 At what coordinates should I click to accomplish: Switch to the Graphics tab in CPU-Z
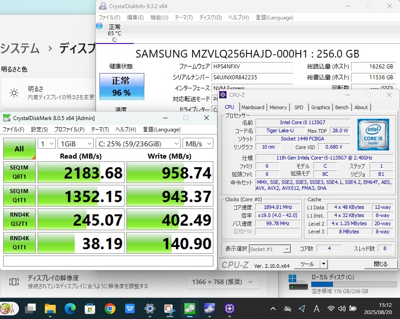coord(320,107)
